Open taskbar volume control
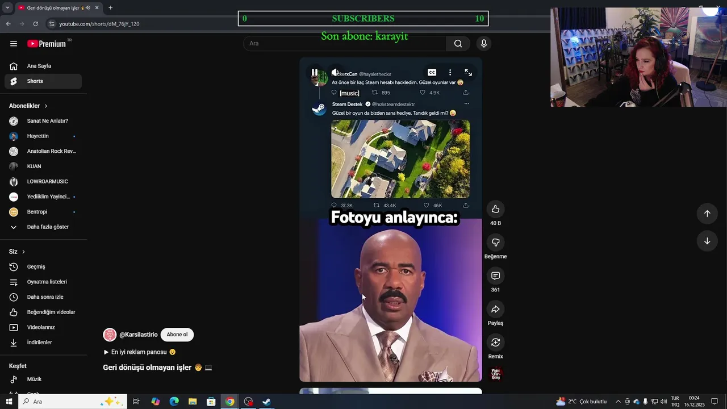Viewport: 727px width, 409px height. (663, 402)
